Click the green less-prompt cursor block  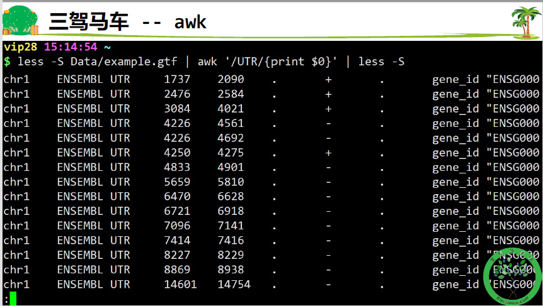(x=13, y=298)
